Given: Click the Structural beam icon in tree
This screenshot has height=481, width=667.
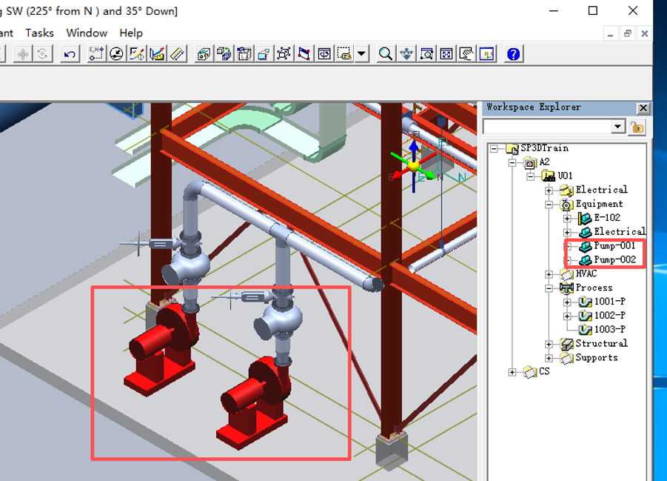Looking at the screenshot, I should tap(566, 344).
